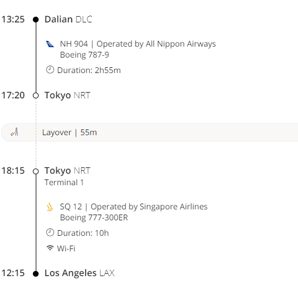Click the Dalian DLC airport name
This screenshot has height=283, width=298.
tap(69, 20)
